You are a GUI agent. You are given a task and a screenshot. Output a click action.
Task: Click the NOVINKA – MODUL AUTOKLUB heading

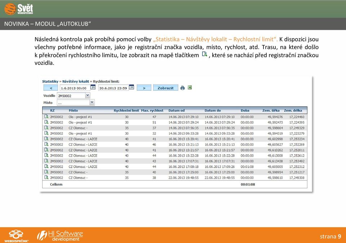[48, 24]
